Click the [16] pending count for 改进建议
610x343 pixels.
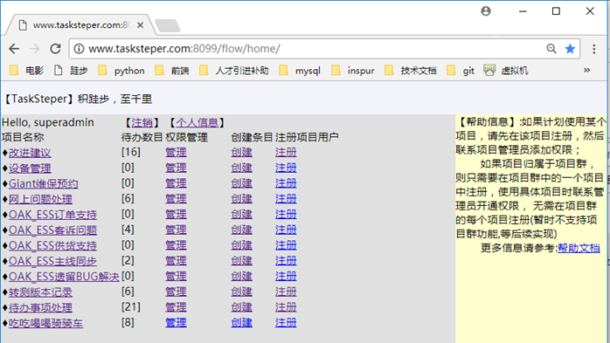(131, 152)
